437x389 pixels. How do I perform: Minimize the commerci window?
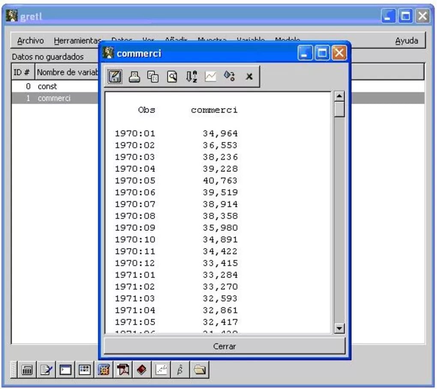coord(305,53)
